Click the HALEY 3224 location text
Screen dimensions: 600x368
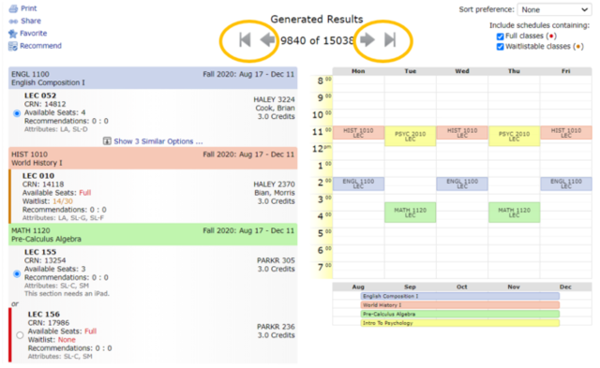(x=274, y=100)
